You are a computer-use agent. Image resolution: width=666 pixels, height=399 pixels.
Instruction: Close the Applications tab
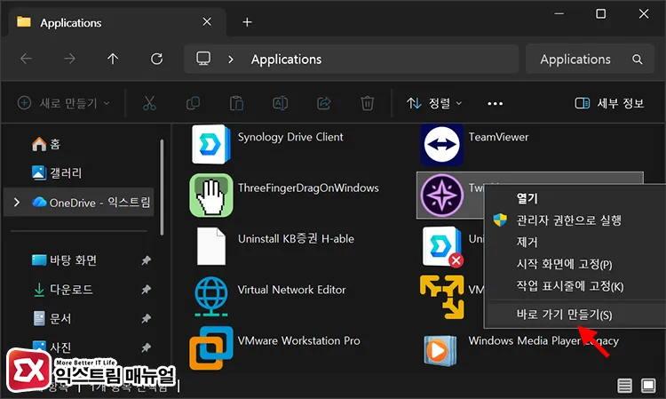207,21
